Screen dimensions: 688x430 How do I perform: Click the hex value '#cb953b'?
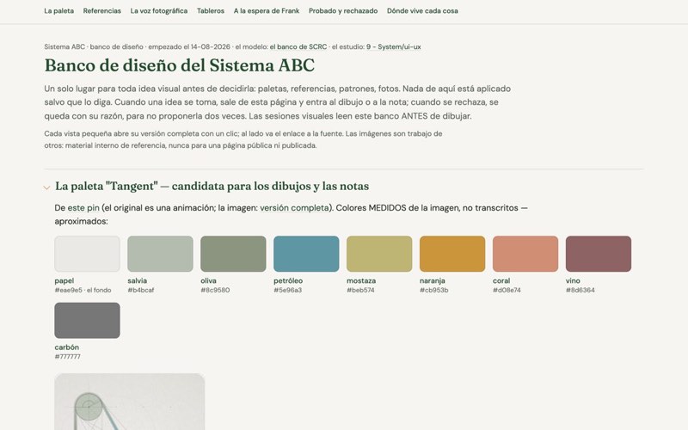[434, 290]
